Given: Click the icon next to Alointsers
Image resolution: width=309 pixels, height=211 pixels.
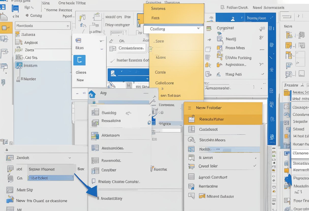Looking at the screenshot, I should (95, 136).
